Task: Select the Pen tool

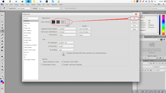Action: (x=2, y=60)
